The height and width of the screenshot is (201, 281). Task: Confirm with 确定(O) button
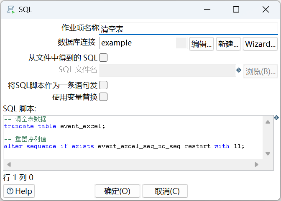tap(118, 191)
